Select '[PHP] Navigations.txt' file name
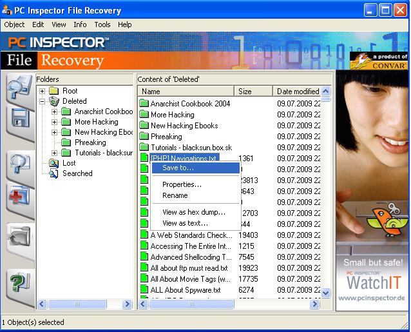The image size is (411, 332). click(x=184, y=158)
